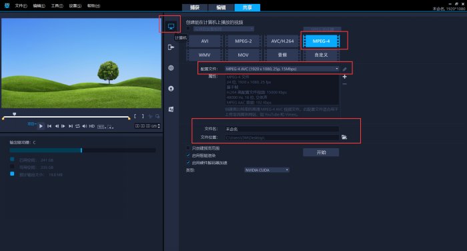This screenshot has width=467, height=251.
Task: Click the right trim marker handle
Action: tap(129, 118)
